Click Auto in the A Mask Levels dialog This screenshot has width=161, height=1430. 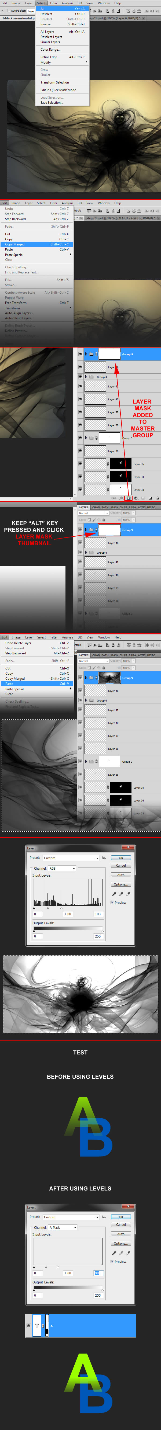coord(121,1234)
